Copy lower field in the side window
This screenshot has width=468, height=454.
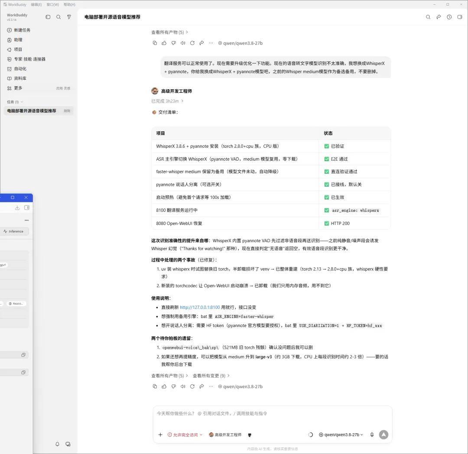click(23, 372)
